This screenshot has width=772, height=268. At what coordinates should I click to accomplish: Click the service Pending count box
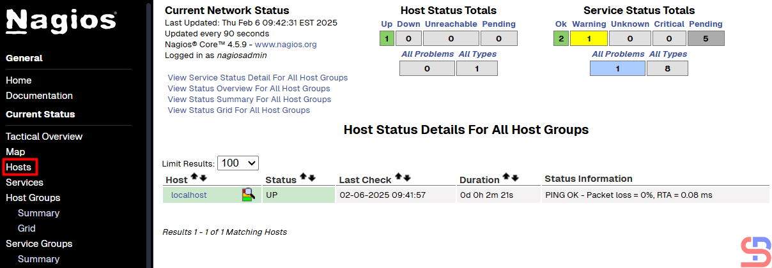click(x=706, y=39)
